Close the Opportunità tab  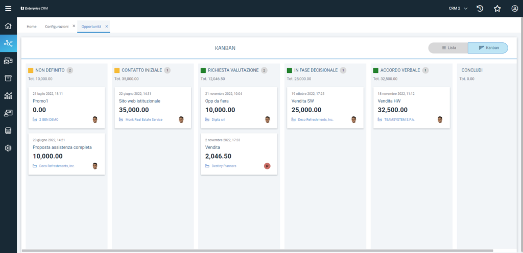pyautogui.click(x=106, y=27)
